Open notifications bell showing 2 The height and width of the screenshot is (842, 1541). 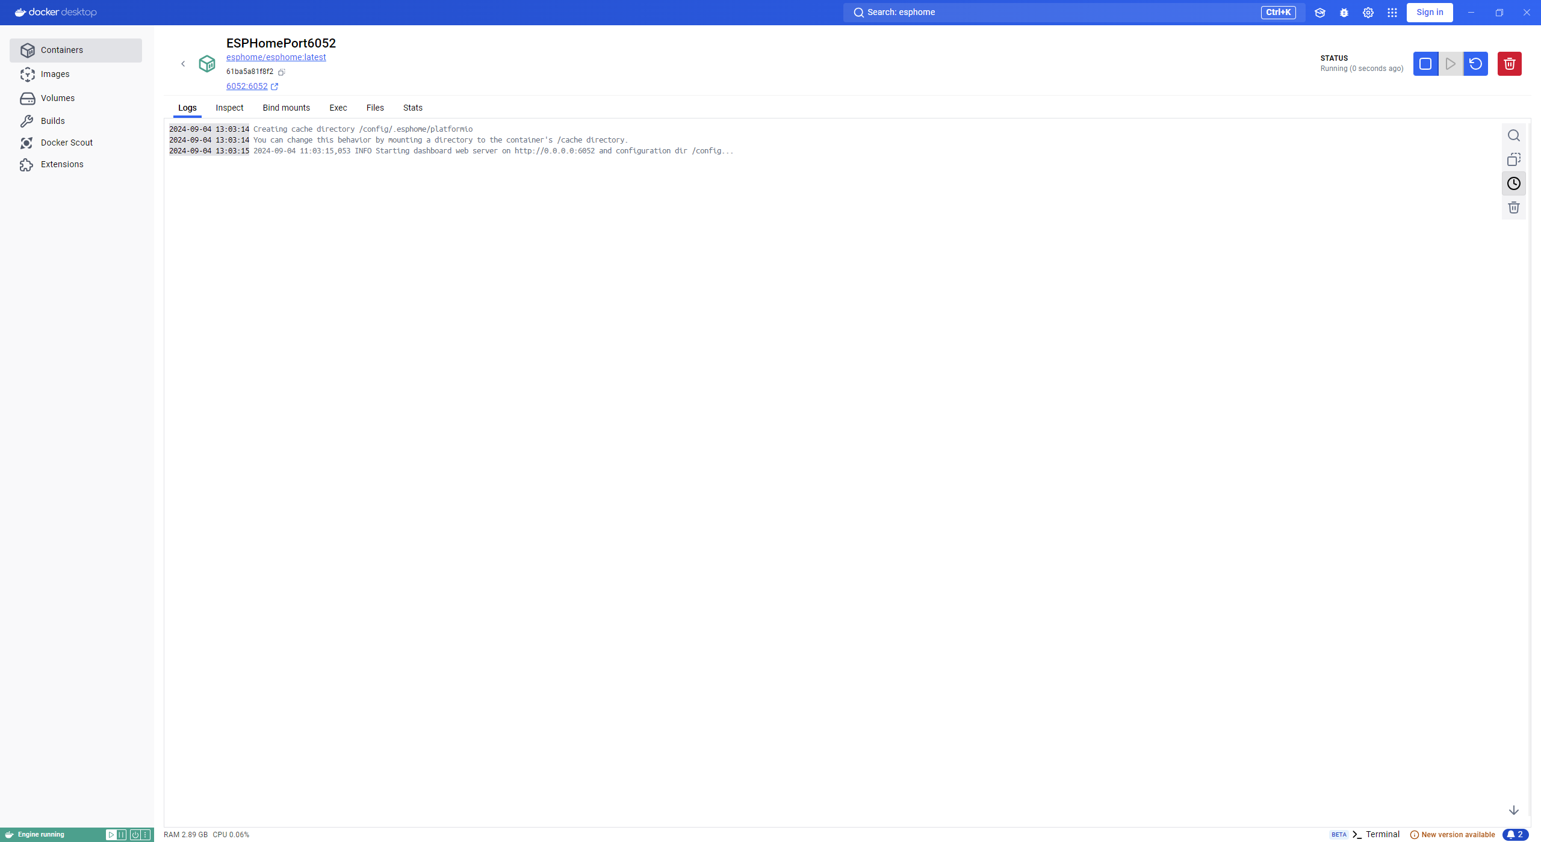click(x=1515, y=834)
